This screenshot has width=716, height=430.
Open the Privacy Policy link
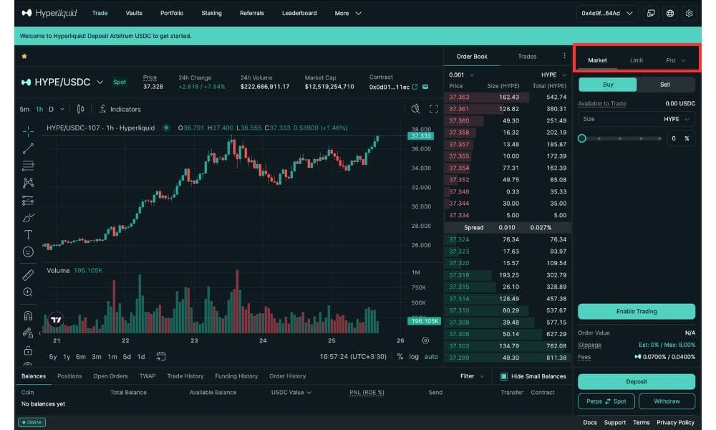[675, 422]
